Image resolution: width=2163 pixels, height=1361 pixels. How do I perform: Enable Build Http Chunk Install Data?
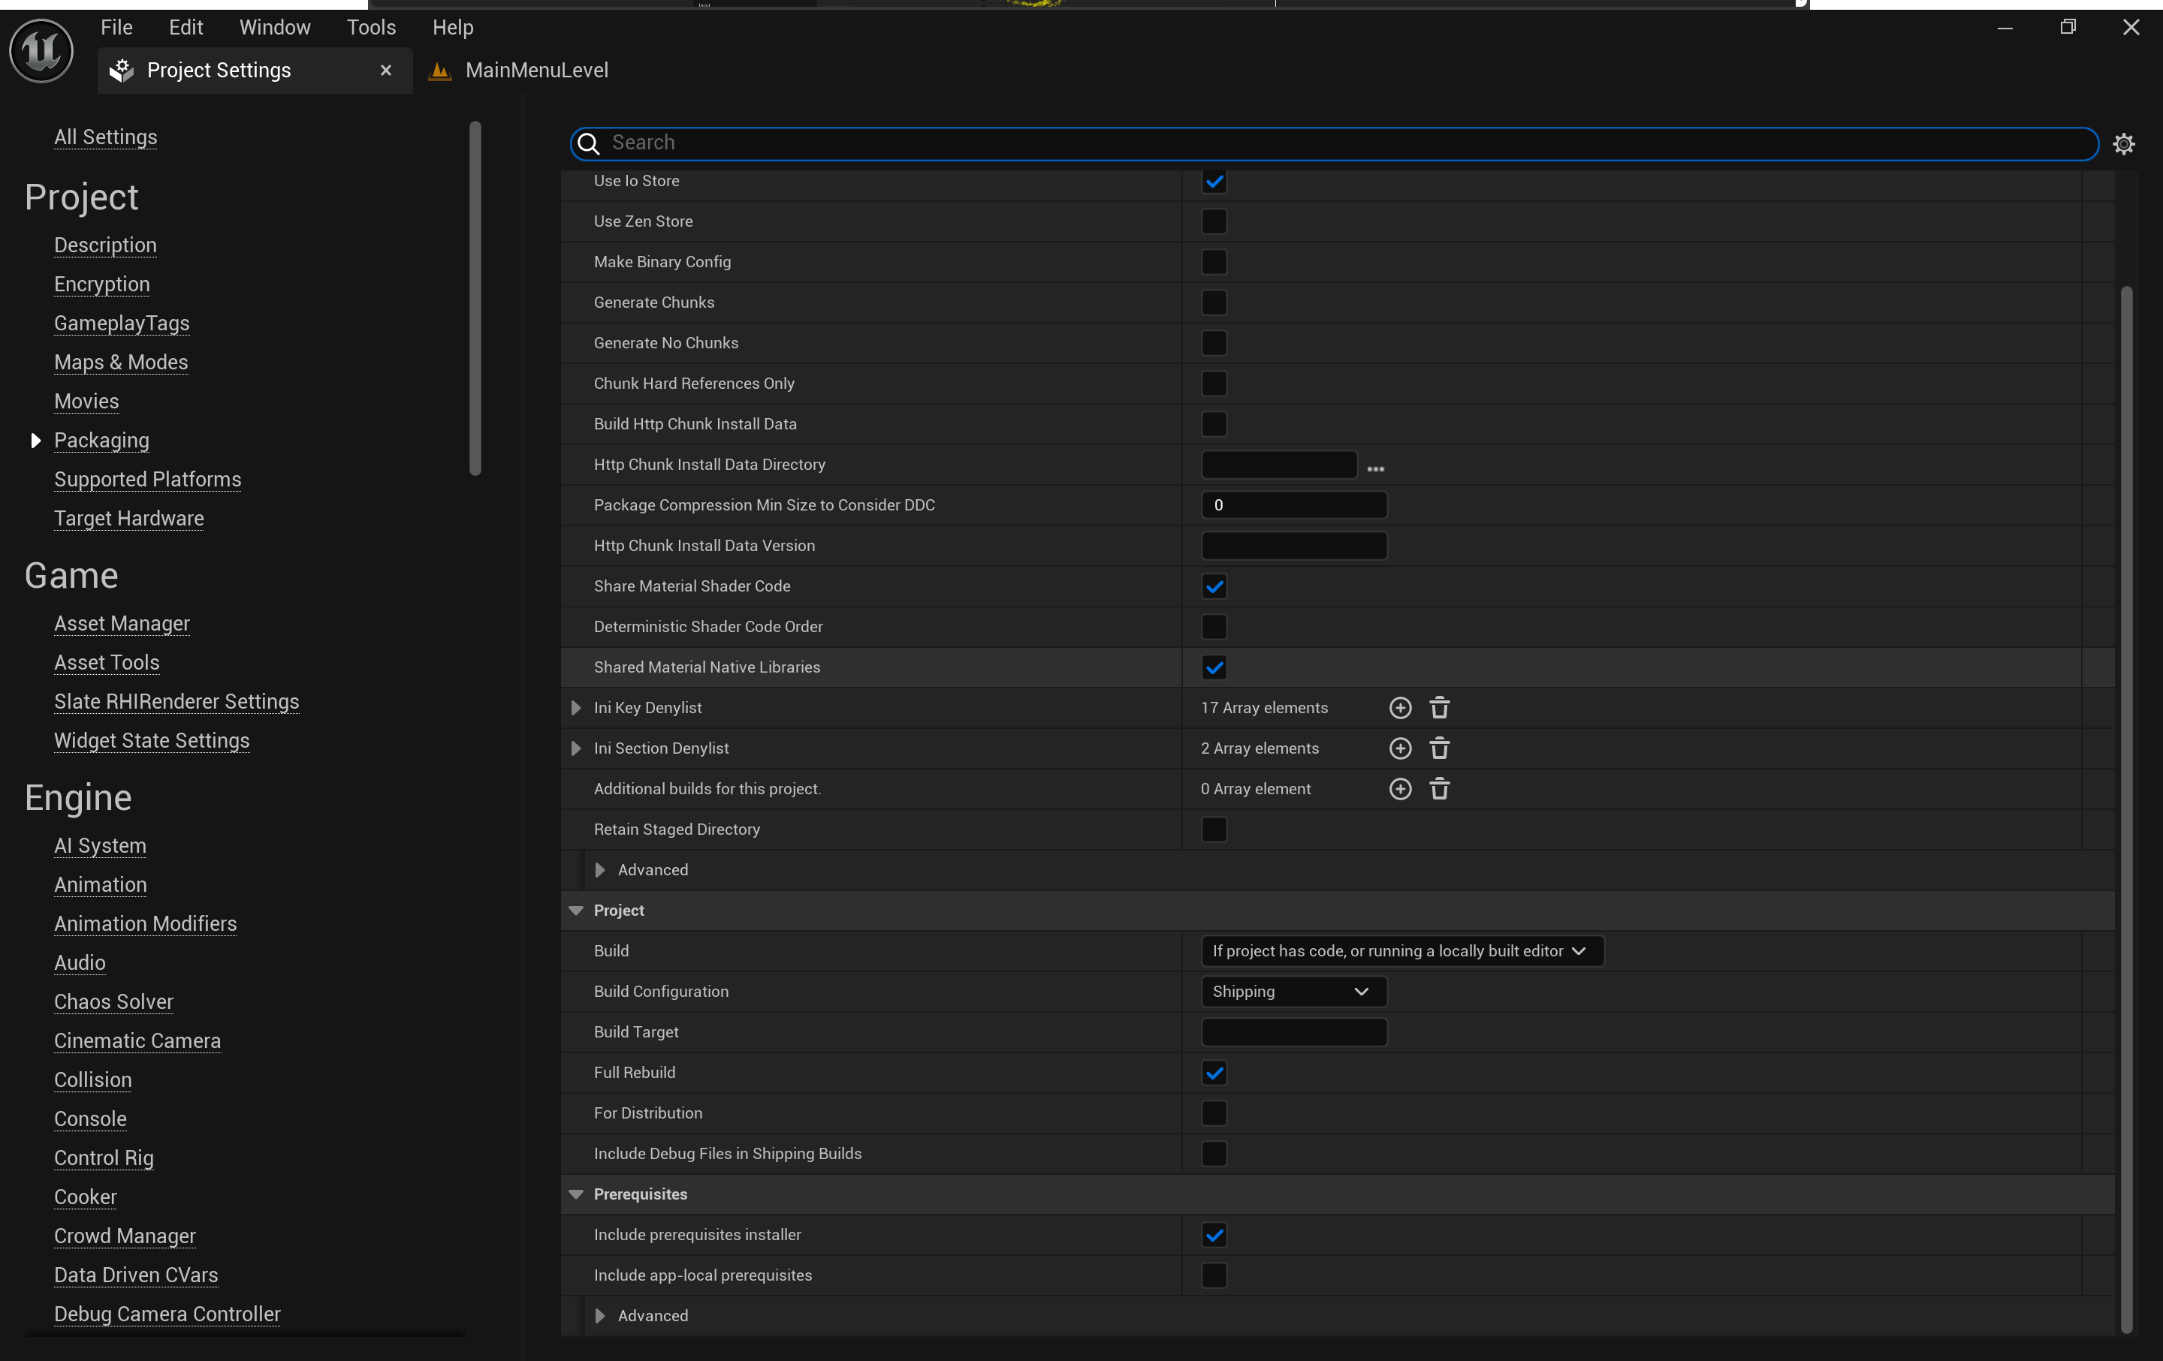point(1214,423)
